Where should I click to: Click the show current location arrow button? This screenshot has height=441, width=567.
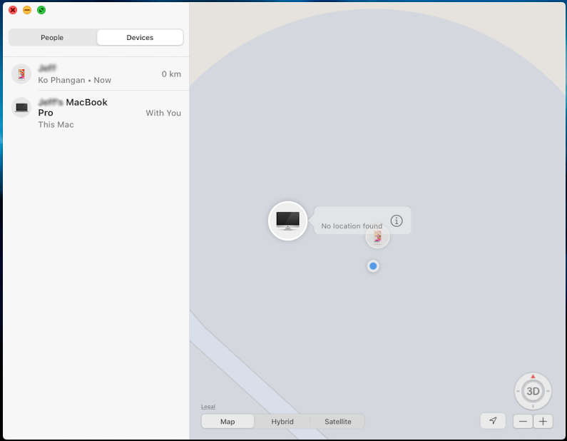click(493, 421)
